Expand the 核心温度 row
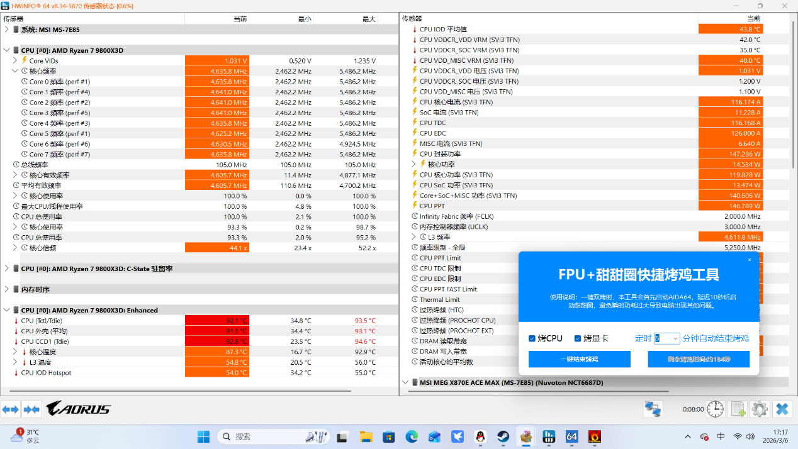Image resolution: width=798 pixels, height=449 pixels. [15, 352]
